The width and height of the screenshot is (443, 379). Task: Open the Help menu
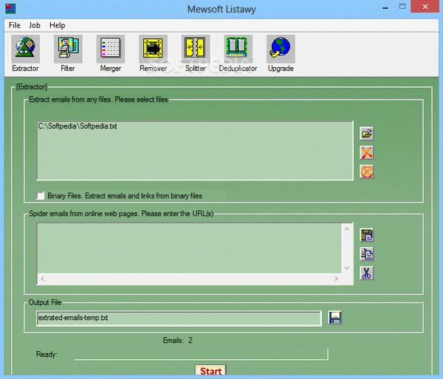pyautogui.click(x=58, y=25)
